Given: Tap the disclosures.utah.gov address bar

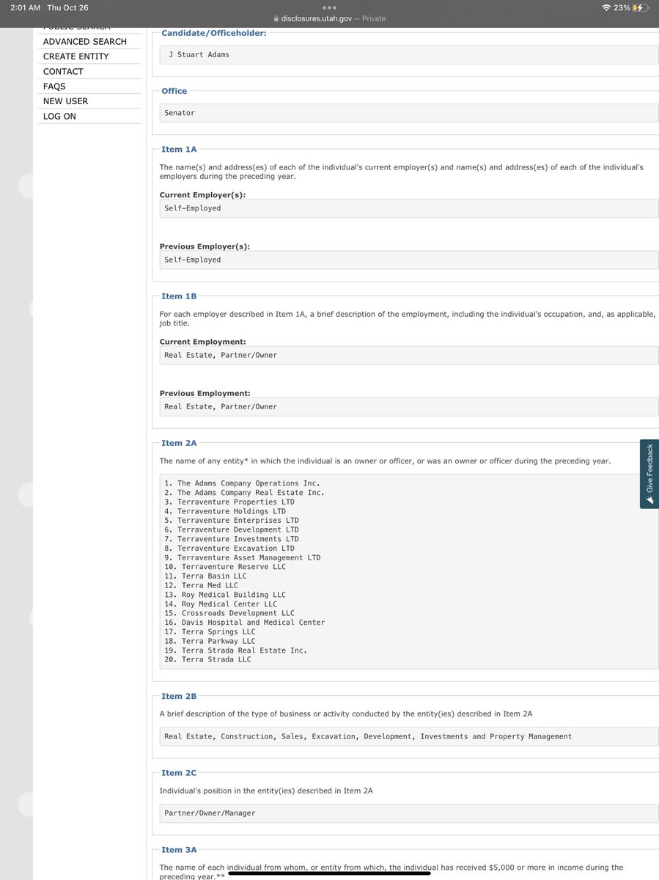Looking at the screenshot, I should point(329,18).
